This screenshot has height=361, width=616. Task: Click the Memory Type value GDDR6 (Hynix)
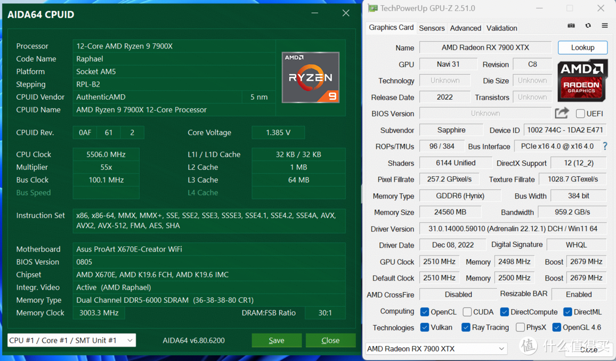(x=460, y=196)
